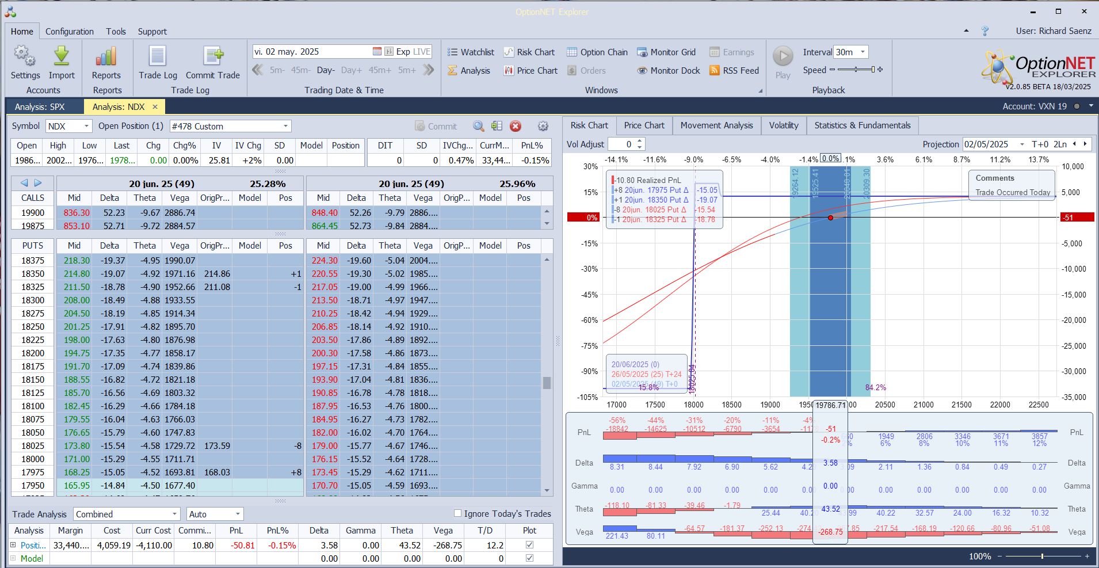
Task: Expand the Position row in Trade Analysis
Action: pyautogui.click(x=13, y=545)
